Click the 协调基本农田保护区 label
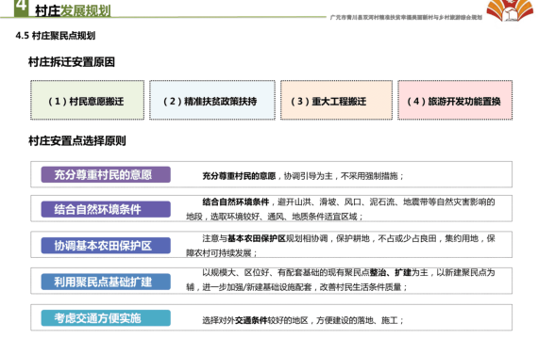The width and height of the screenshot is (538, 339). coord(106,246)
